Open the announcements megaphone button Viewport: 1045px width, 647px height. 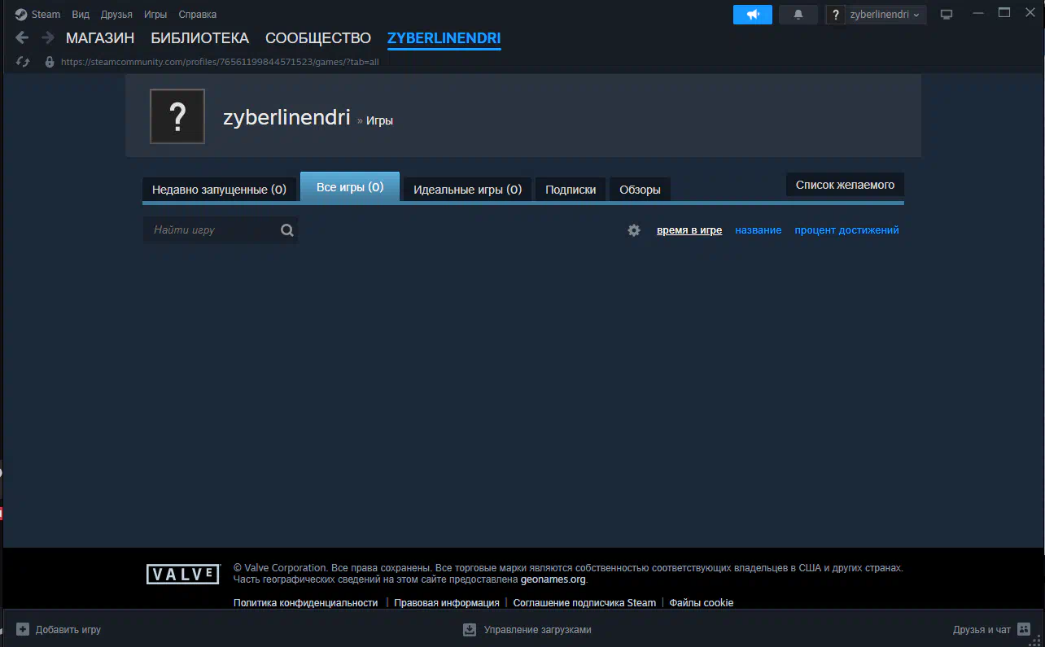pos(753,15)
